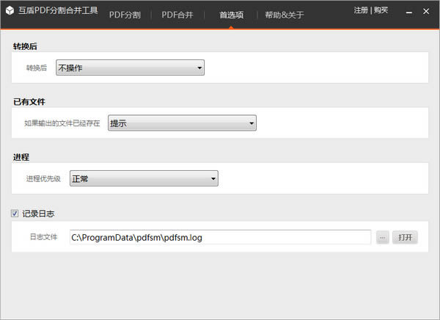The width and height of the screenshot is (440, 320).
Task: Click the 进程 section heading
Action: 21,157
